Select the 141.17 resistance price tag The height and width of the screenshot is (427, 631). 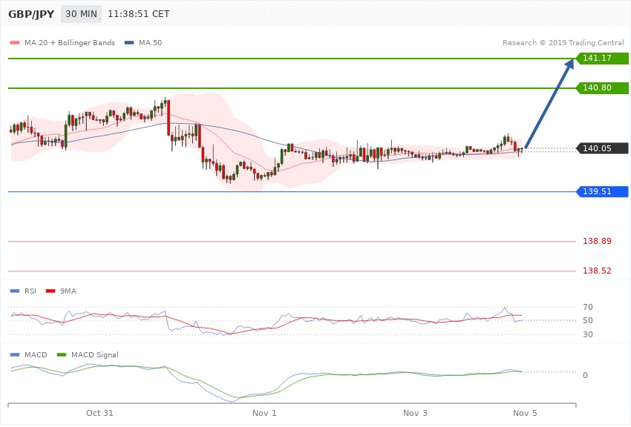[602, 58]
